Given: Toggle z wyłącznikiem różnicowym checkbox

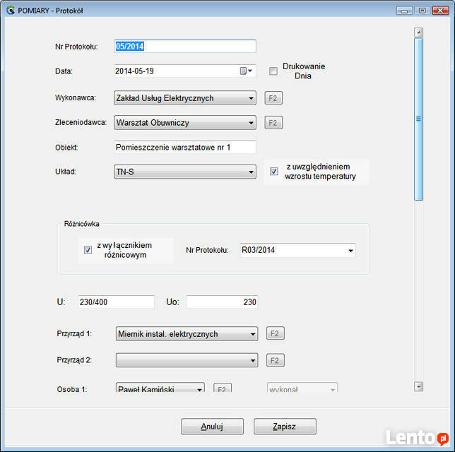Looking at the screenshot, I should point(88,250).
